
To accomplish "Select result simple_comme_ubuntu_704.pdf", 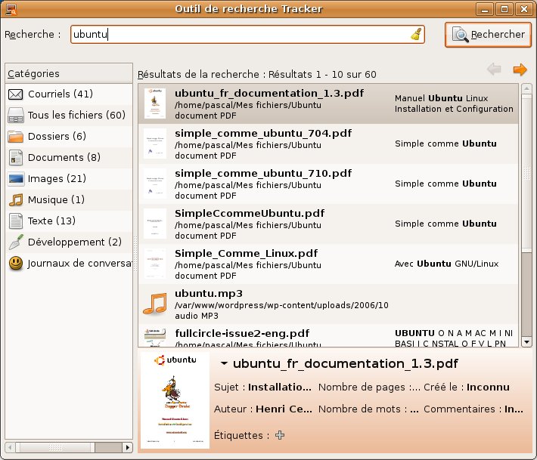I will tap(328, 144).
